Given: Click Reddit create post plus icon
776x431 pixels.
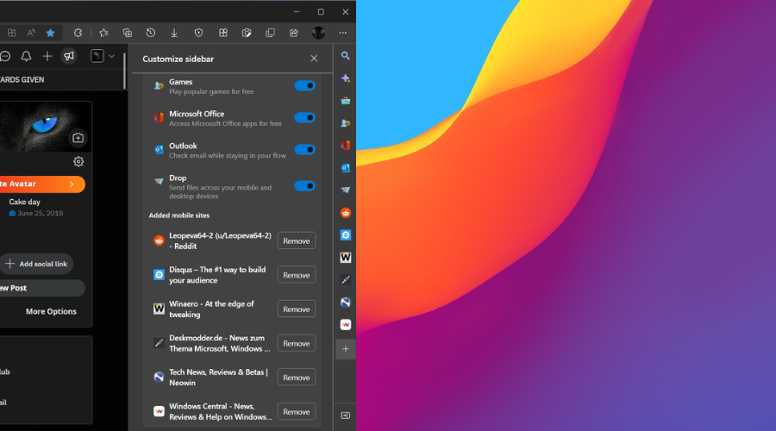Looking at the screenshot, I should [x=47, y=56].
